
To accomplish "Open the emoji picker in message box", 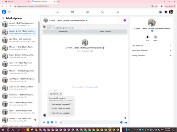I will tap(121, 122).
